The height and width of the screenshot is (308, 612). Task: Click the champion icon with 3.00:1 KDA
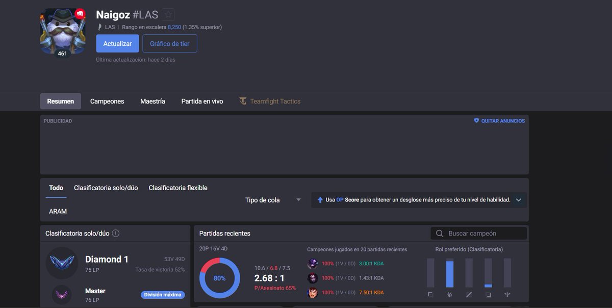click(x=313, y=264)
